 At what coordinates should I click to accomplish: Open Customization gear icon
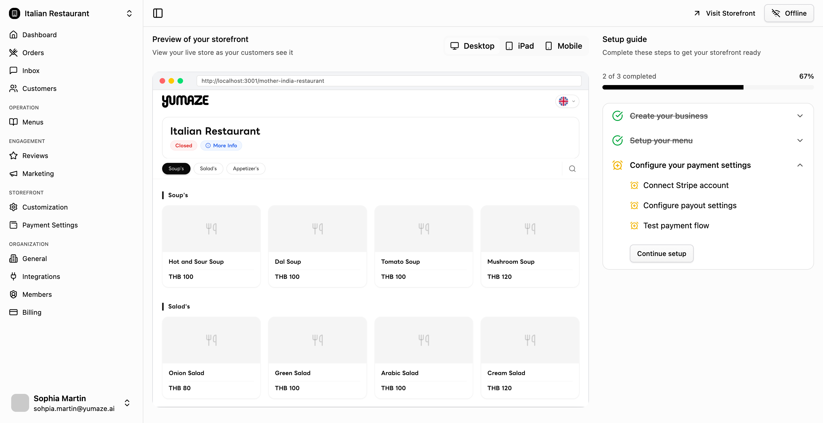(x=13, y=207)
